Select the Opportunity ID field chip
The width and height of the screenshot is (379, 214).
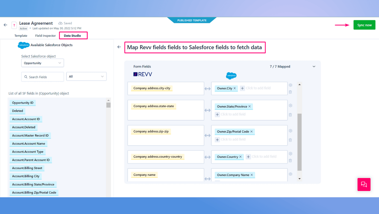pos(23,103)
